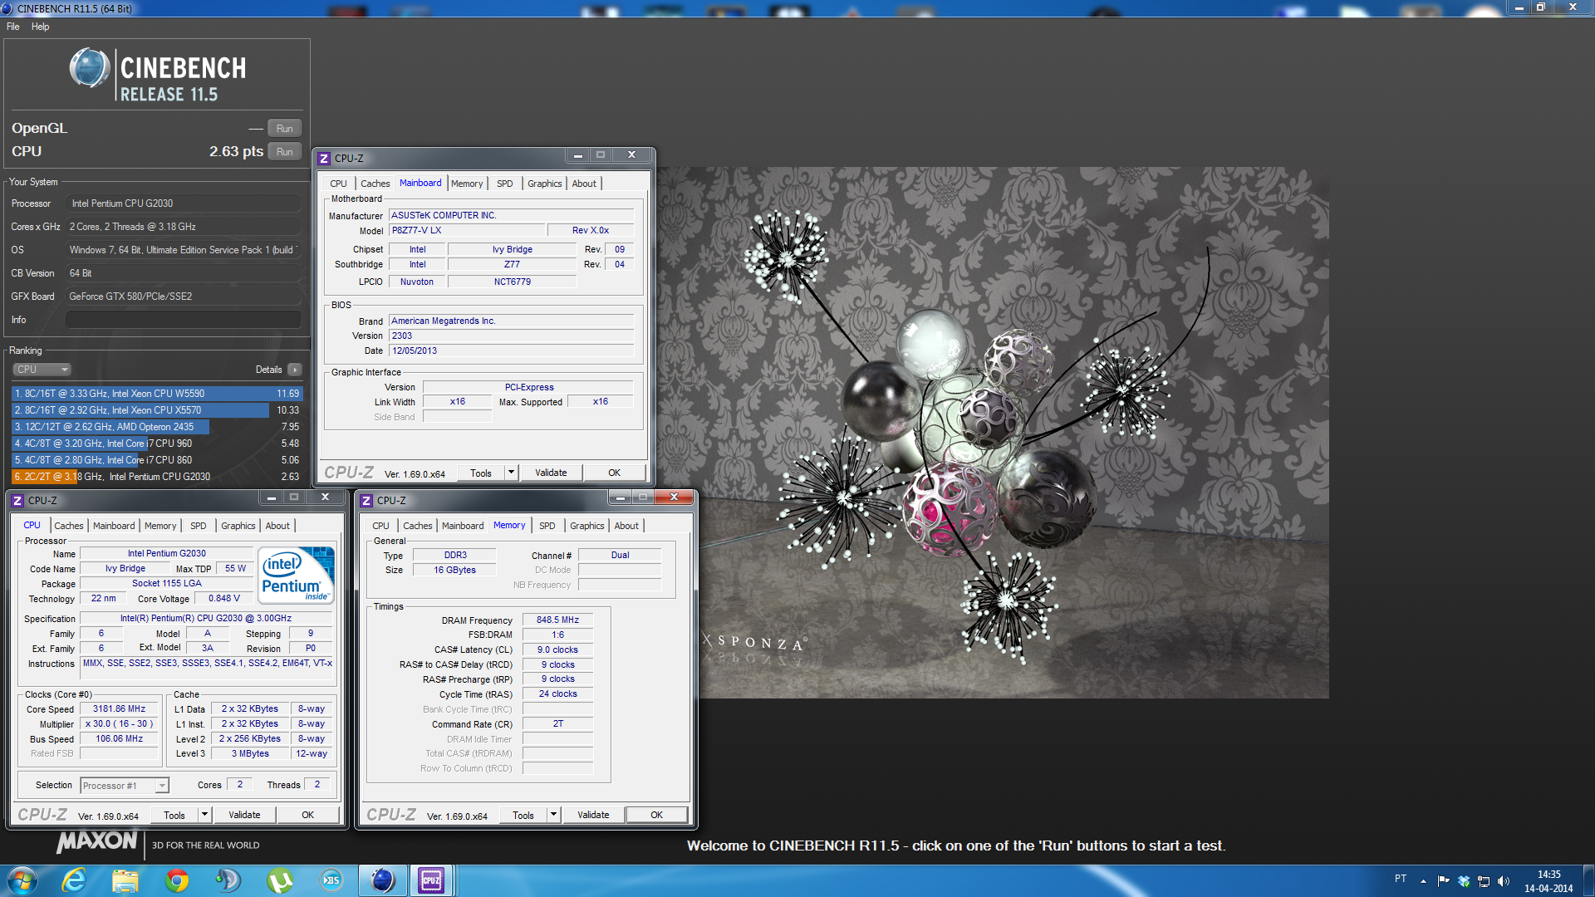Viewport: 1595px width, 897px height.
Task: Open the File menu
Action: tap(12, 27)
